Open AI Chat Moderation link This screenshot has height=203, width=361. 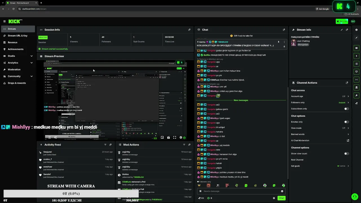point(320,140)
